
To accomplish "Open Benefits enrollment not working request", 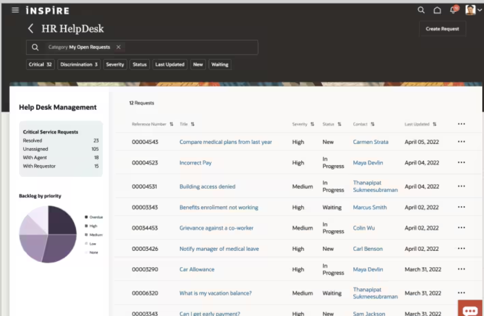I will pyautogui.click(x=219, y=207).
